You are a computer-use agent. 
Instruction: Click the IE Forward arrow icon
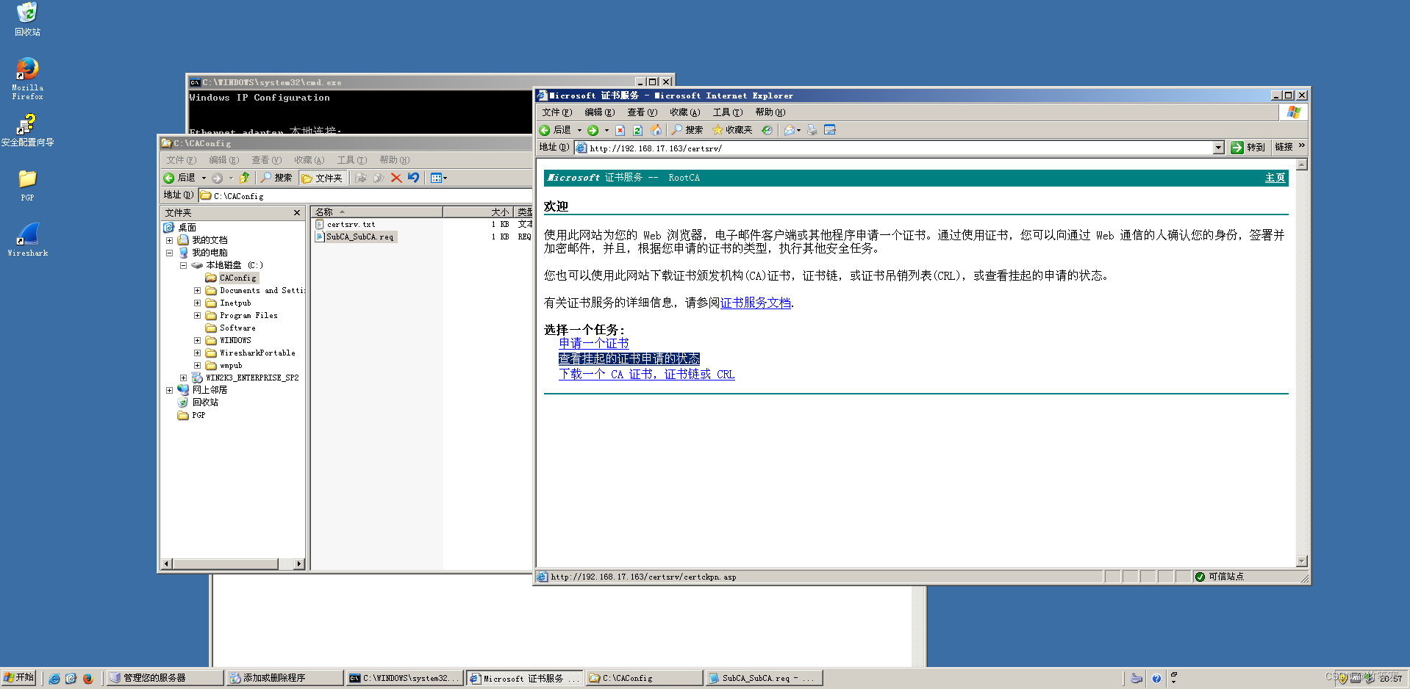coord(593,130)
